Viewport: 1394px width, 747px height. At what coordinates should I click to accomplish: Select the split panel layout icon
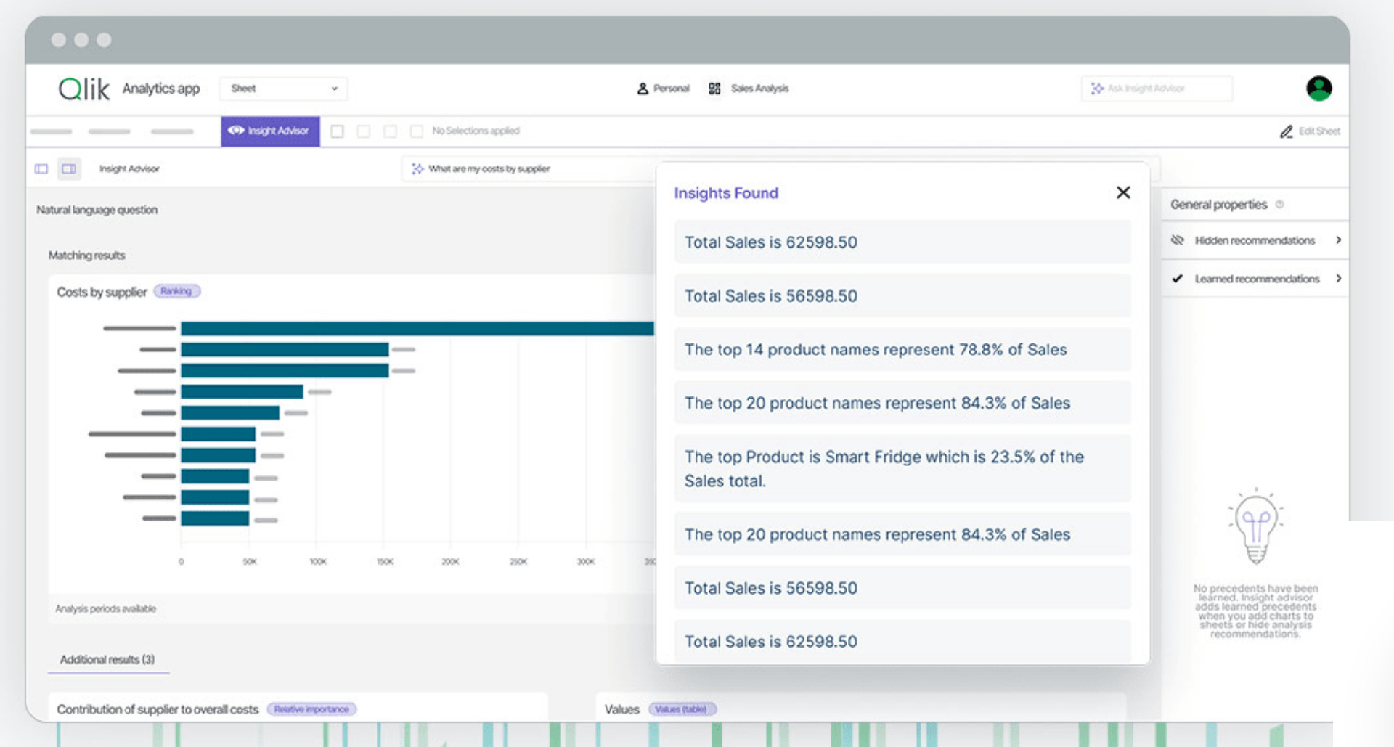click(x=69, y=169)
